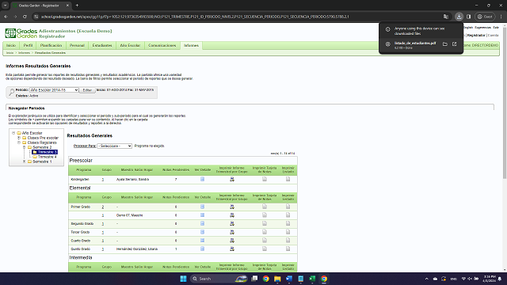The height and width of the screenshot is (285, 507).
Task: Open downloaded listado_de_estudiantes.pdf in new tab
Action: [x=454, y=44]
